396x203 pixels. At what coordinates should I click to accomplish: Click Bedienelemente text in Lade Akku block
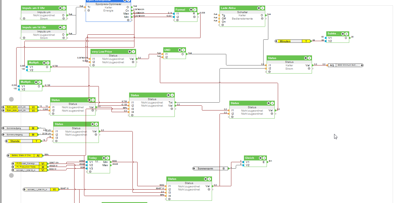242,19
